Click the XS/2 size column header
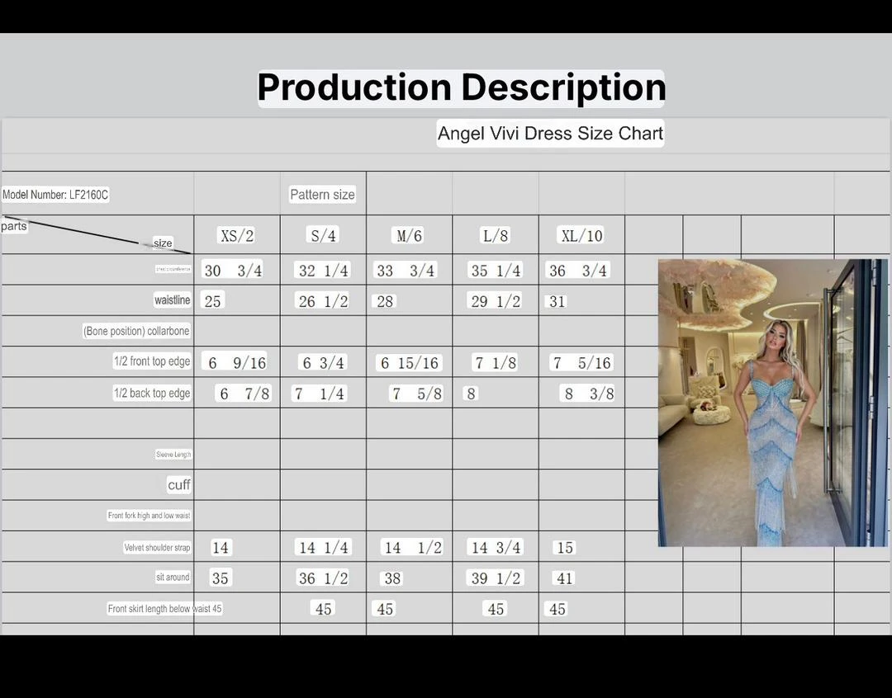Image resolution: width=892 pixels, height=698 pixels. pos(236,236)
